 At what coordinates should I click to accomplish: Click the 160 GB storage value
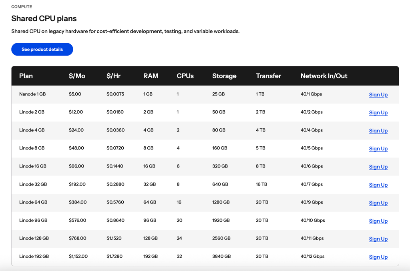[x=220, y=148]
